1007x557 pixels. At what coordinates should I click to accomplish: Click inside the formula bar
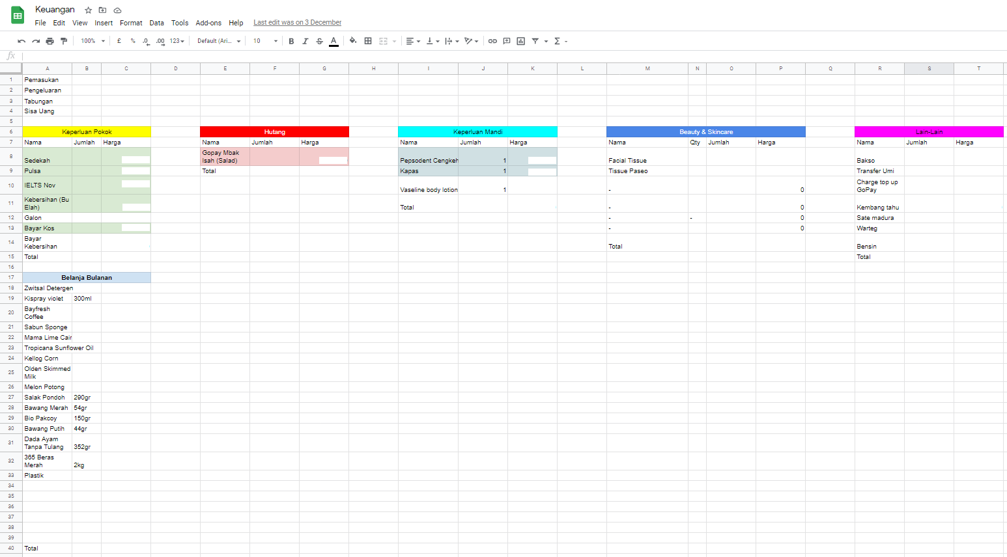515,56
